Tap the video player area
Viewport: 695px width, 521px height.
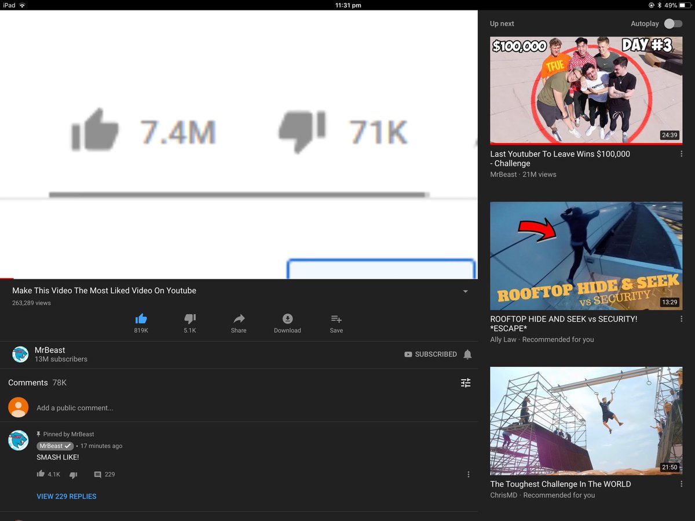click(239, 144)
